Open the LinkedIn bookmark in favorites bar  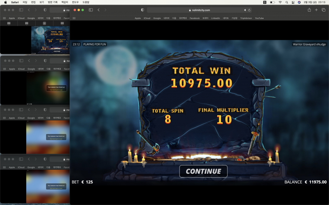tap(216, 18)
